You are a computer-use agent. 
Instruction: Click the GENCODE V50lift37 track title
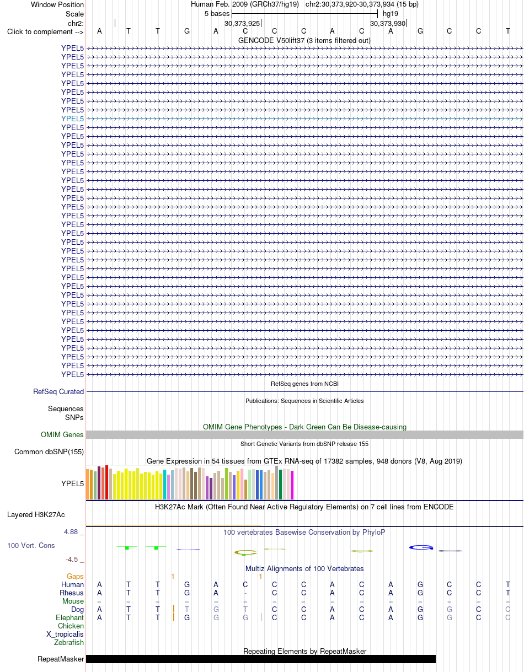(304, 41)
